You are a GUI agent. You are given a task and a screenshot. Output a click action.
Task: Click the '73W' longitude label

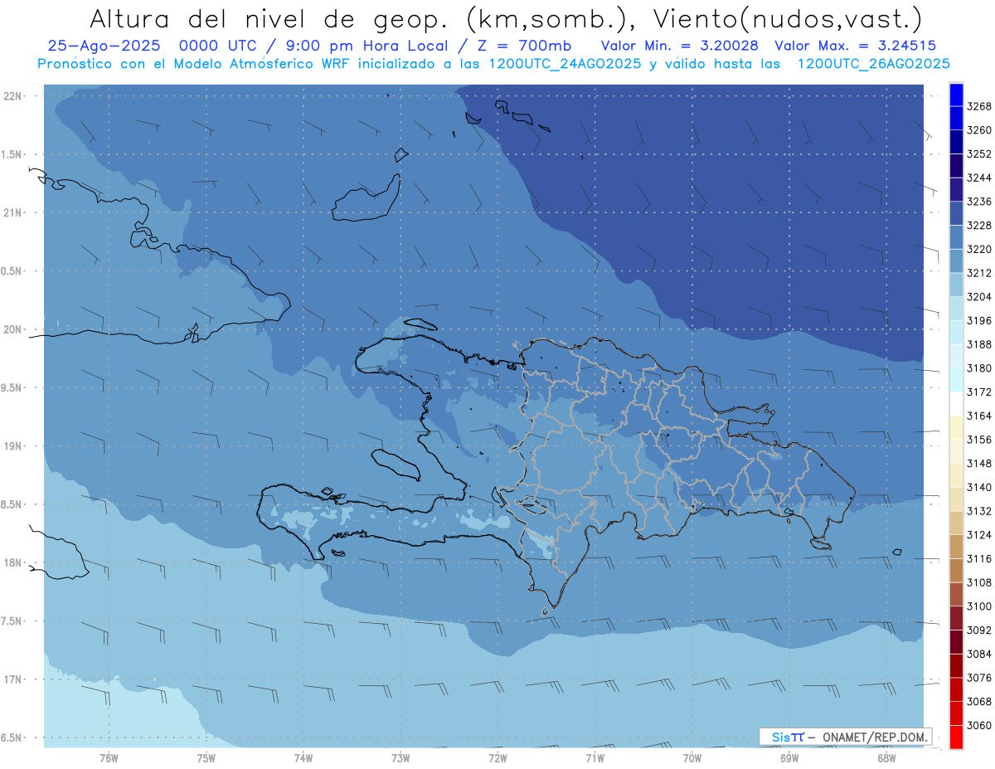400,757
